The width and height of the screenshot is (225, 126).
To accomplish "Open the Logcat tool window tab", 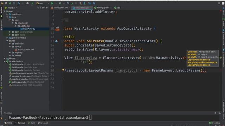I will [43, 123].
